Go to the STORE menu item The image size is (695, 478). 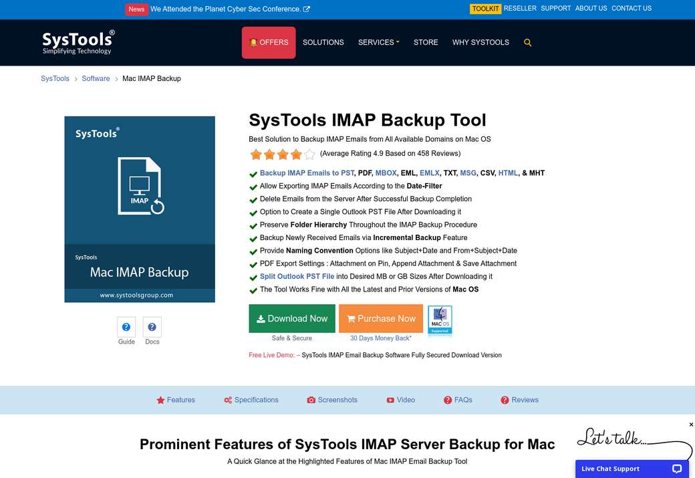click(426, 42)
